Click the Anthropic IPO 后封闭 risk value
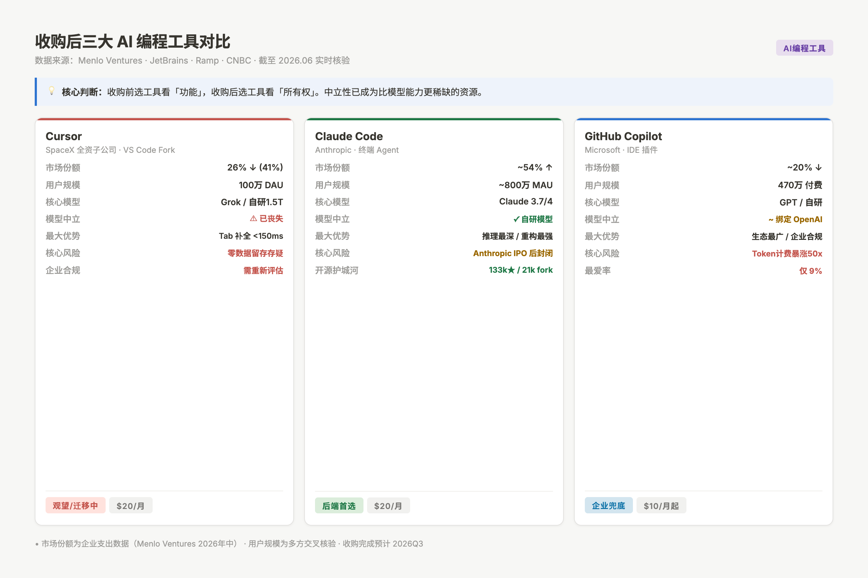Image resolution: width=868 pixels, height=578 pixels. tap(513, 253)
